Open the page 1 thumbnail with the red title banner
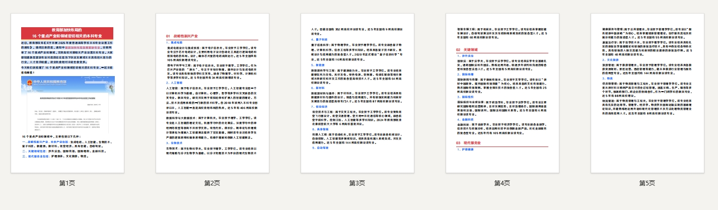Screen dimensions: 718x210 [67, 93]
